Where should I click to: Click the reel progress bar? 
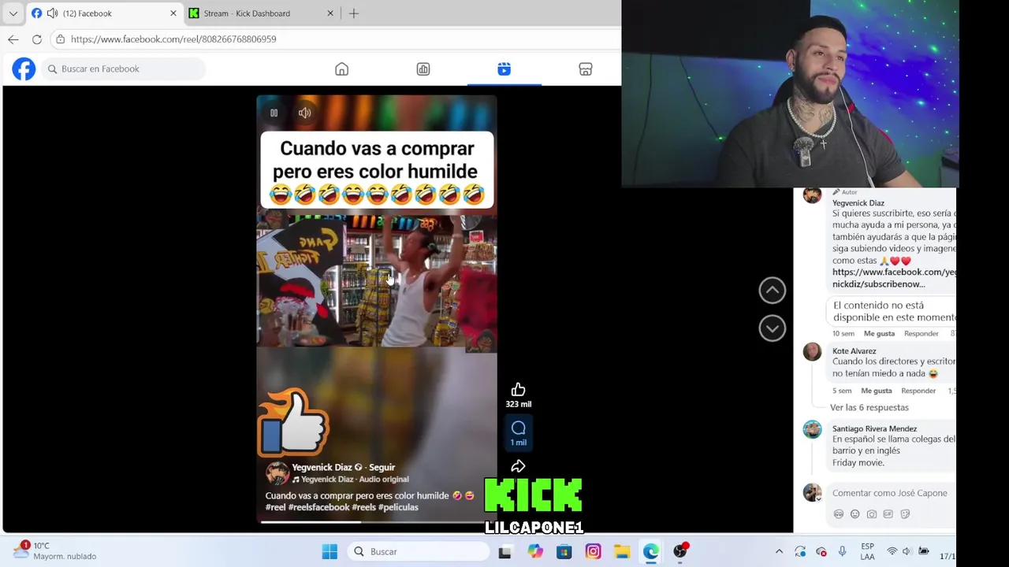[377, 521]
